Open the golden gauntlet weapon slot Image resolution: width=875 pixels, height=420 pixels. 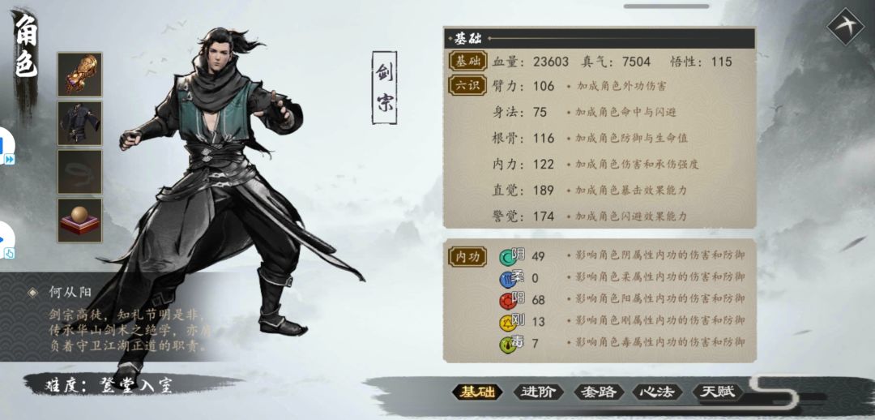(79, 75)
